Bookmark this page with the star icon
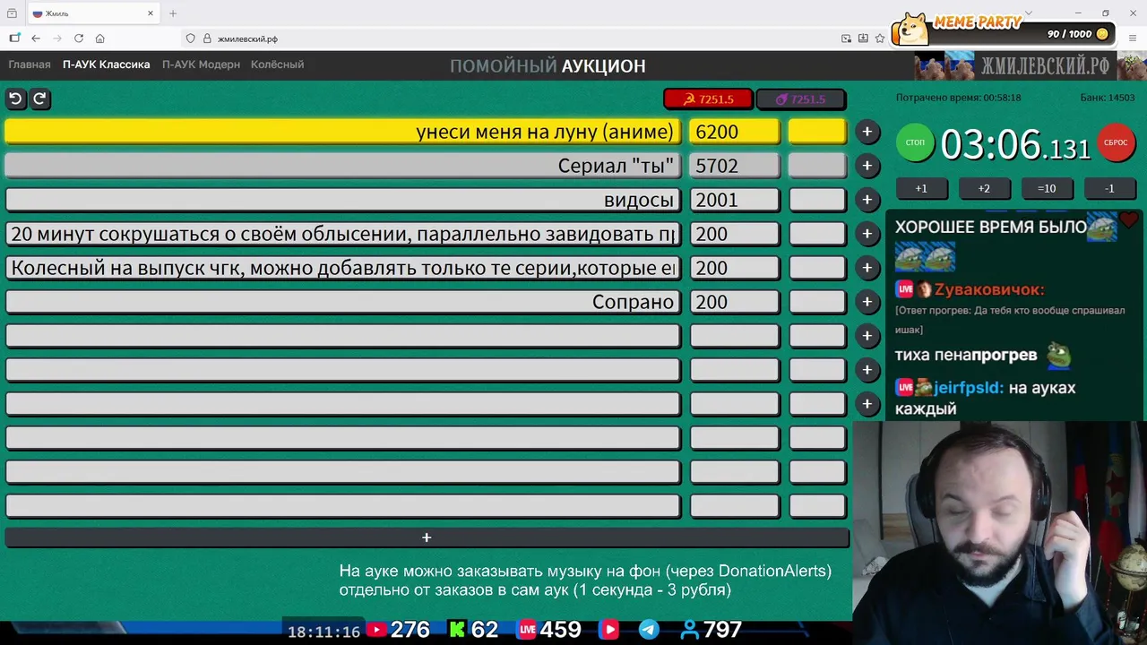This screenshot has width=1147, height=645. (x=880, y=39)
